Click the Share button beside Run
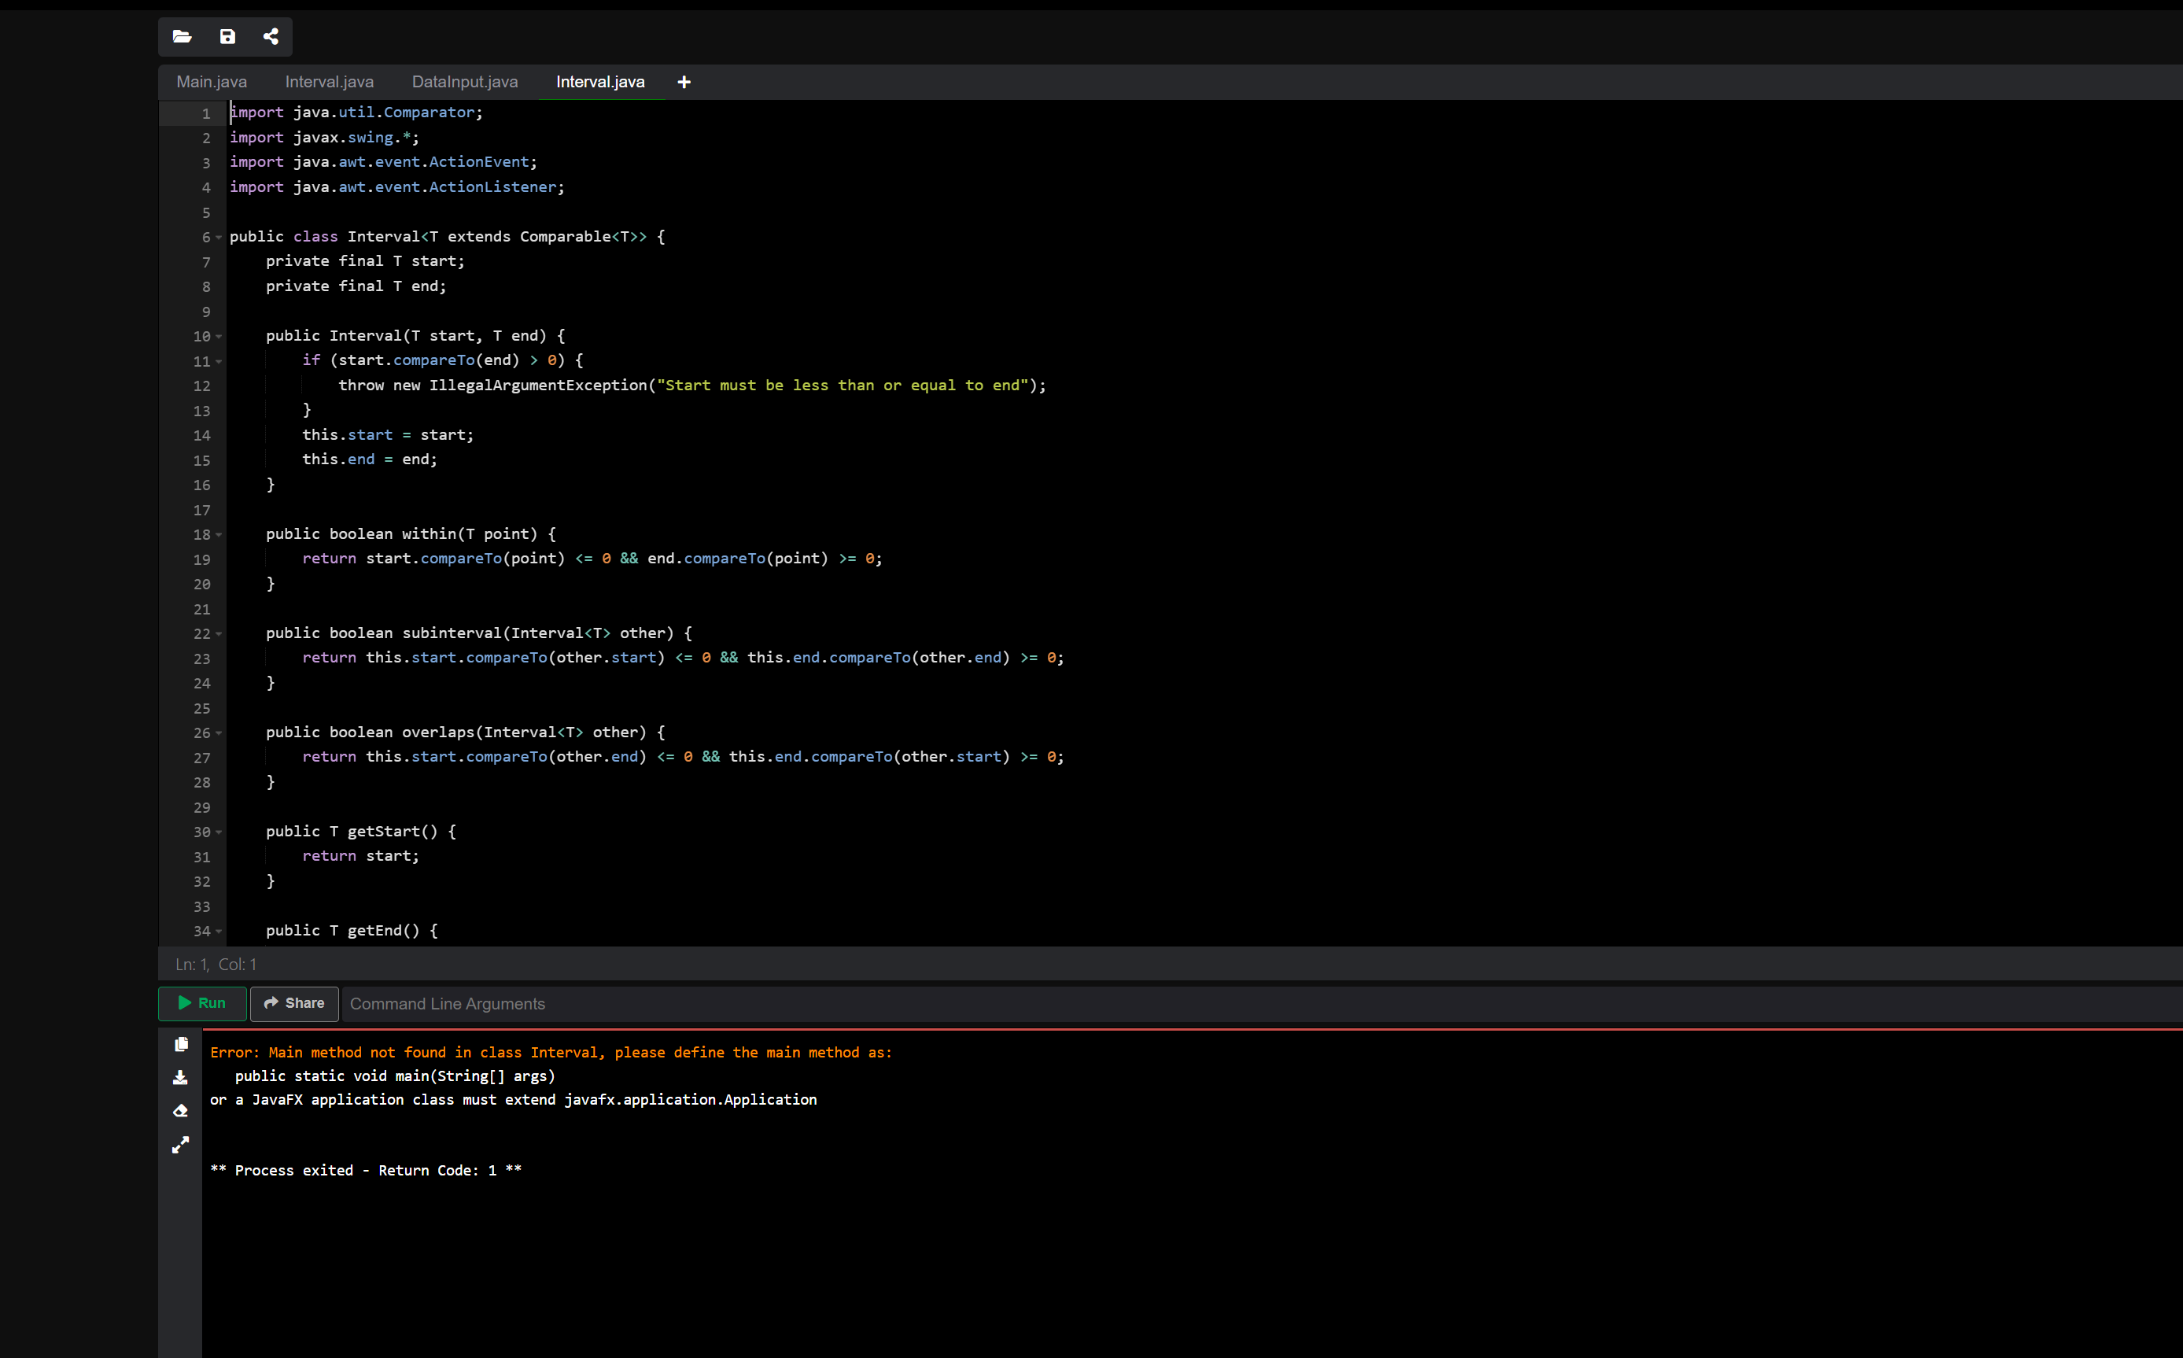 pyautogui.click(x=293, y=1003)
